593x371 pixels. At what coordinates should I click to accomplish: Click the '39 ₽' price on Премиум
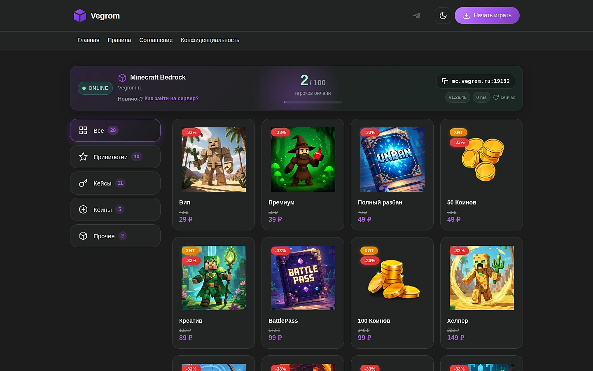click(275, 219)
